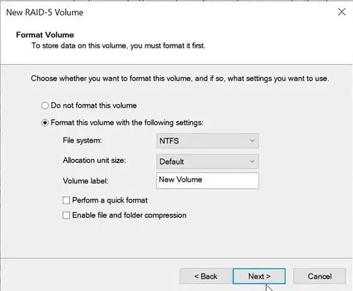Enable the Perform a quick format checkbox
The height and width of the screenshot is (291, 353).
(66, 200)
